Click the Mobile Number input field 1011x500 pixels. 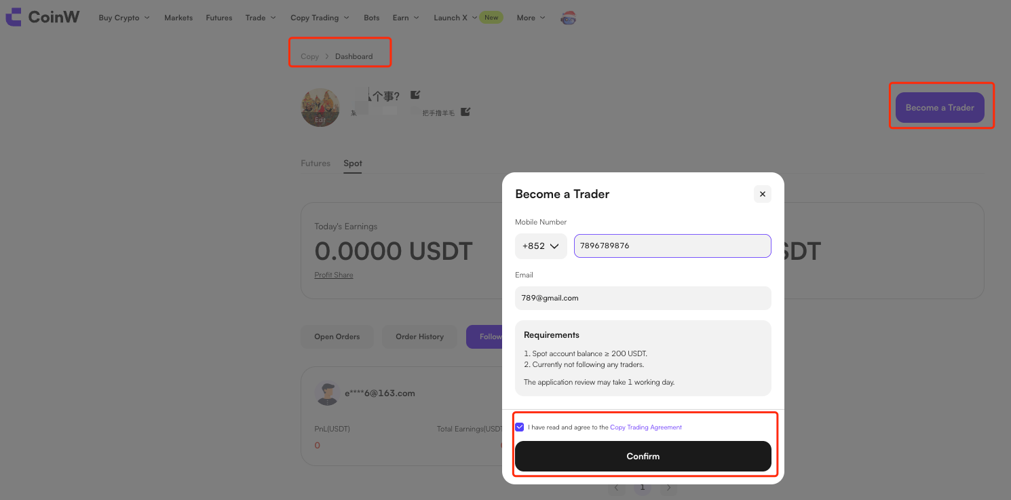coord(672,246)
